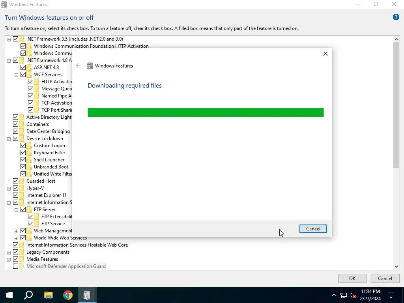Cancel the file download in the dialog
Image resolution: width=404 pixels, height=303 pixels.
pos(313,229)
